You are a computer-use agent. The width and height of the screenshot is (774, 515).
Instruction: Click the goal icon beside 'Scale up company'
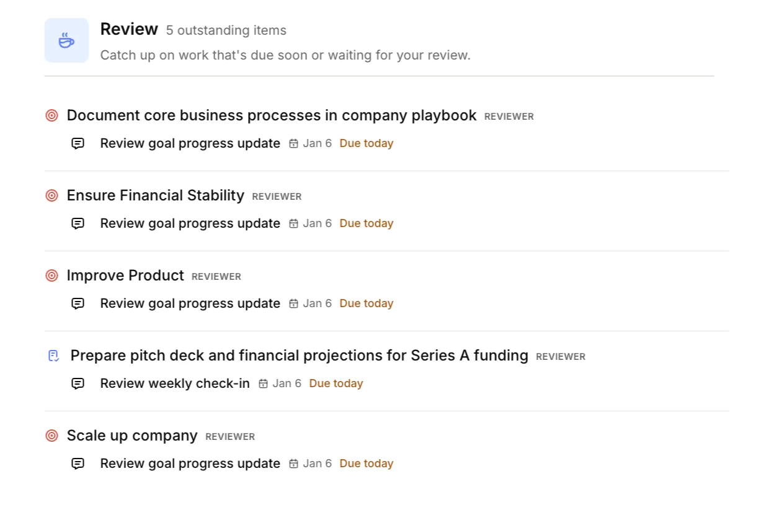51,436
